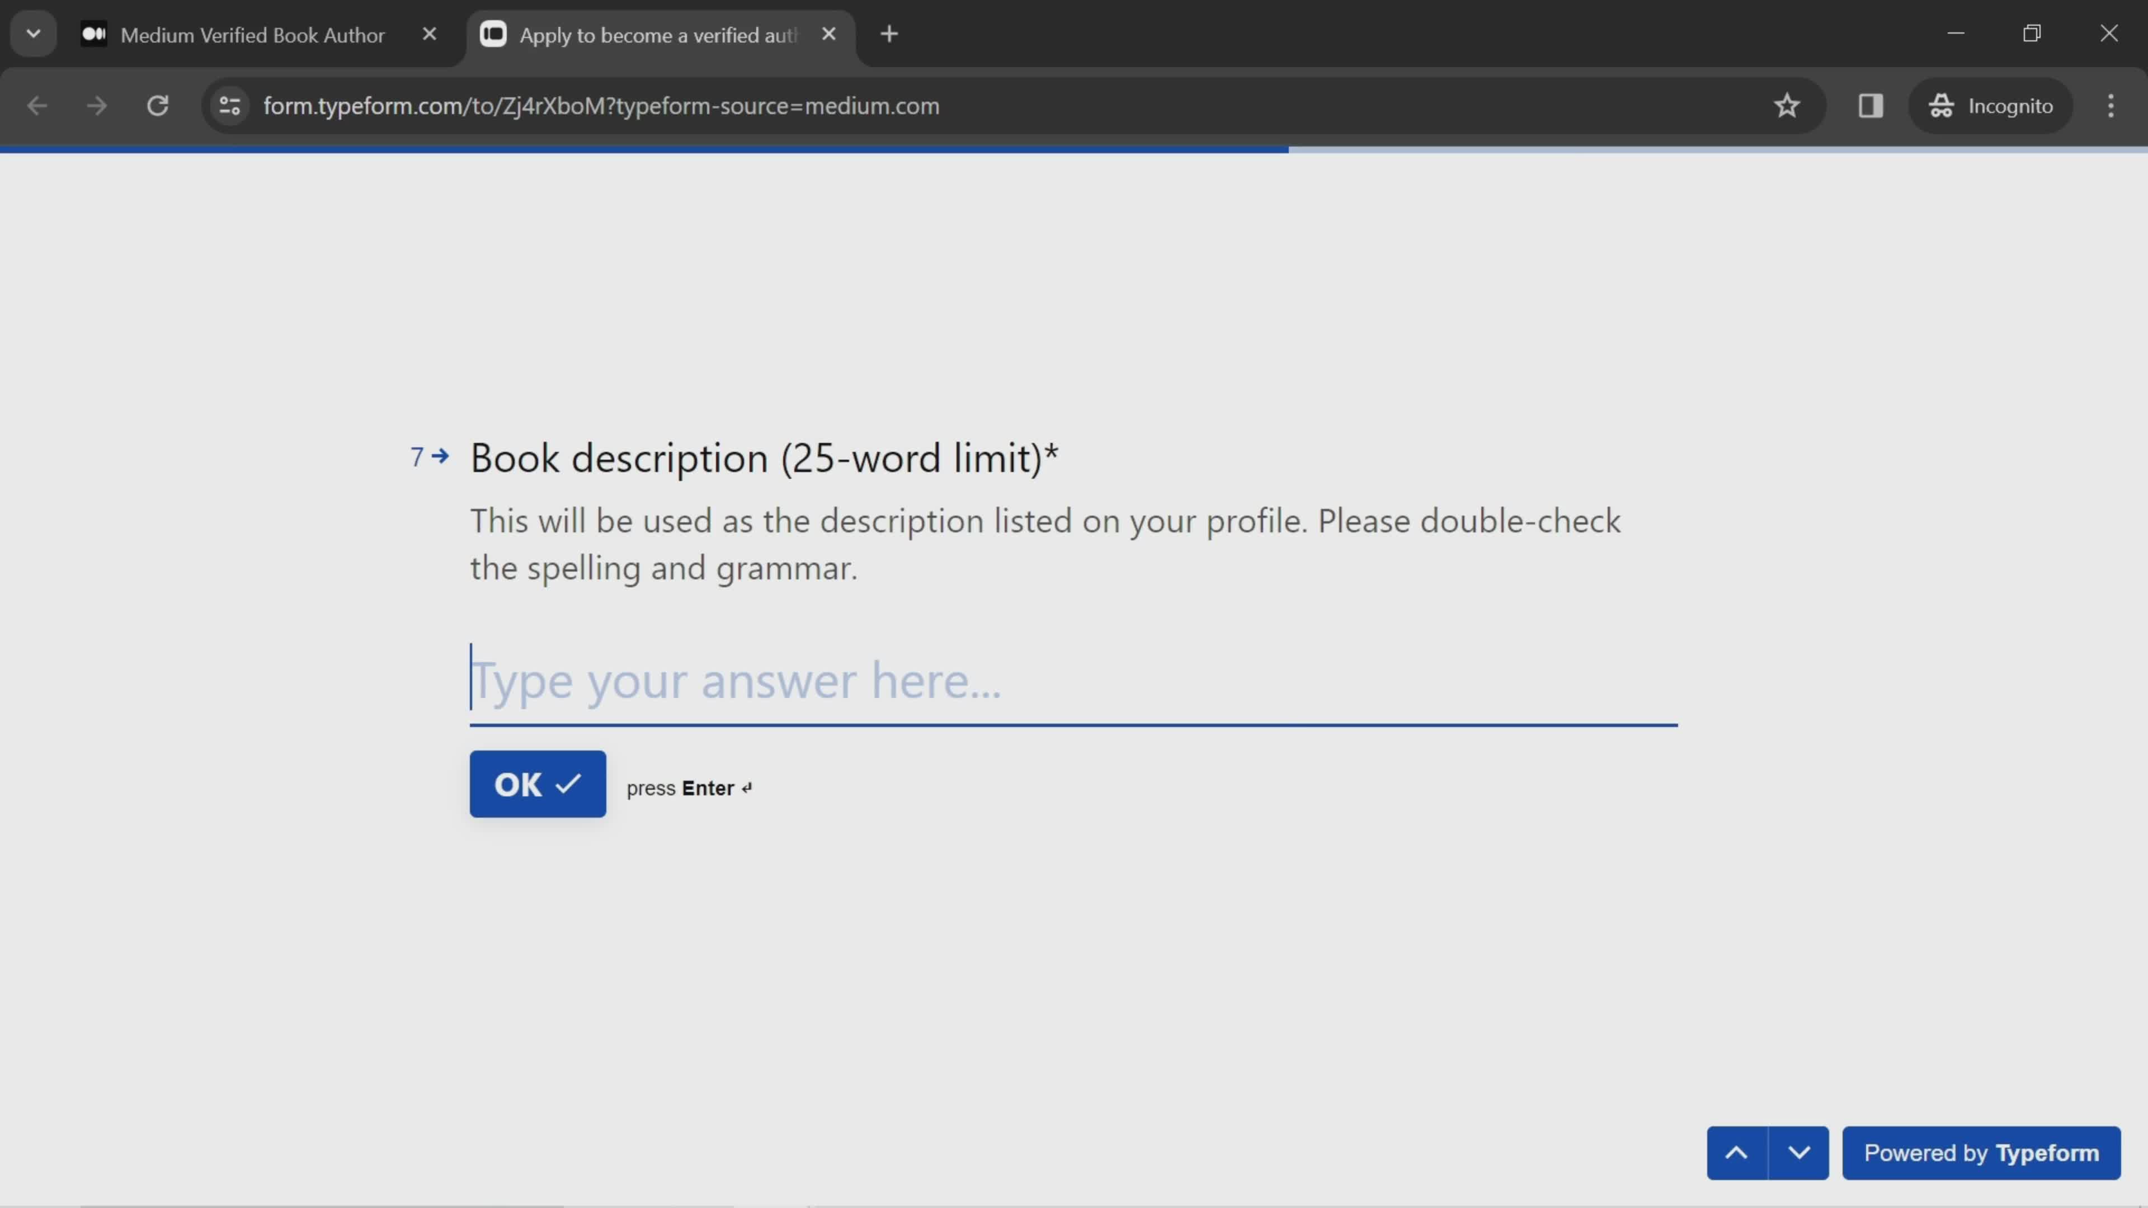Click the 'Book description (25-word limit)*' heading

(x=764, y=457)
